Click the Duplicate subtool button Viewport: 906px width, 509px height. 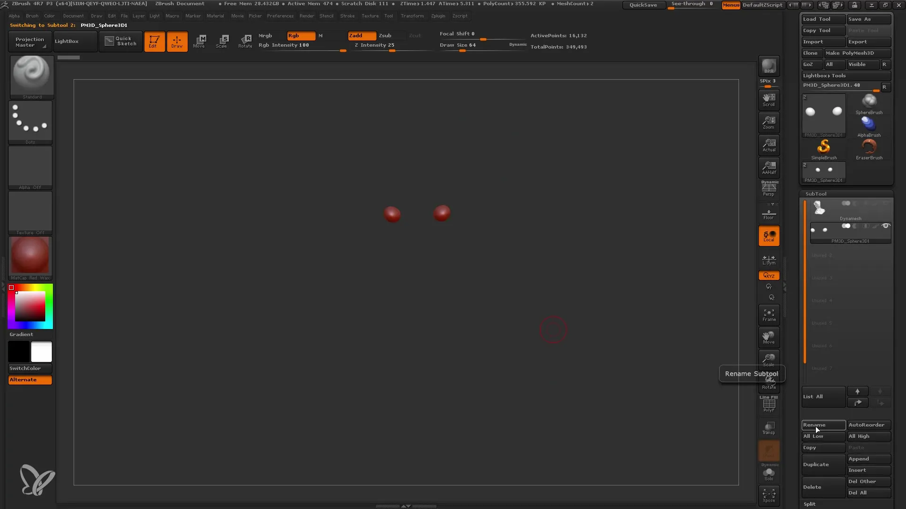point(823,465)
